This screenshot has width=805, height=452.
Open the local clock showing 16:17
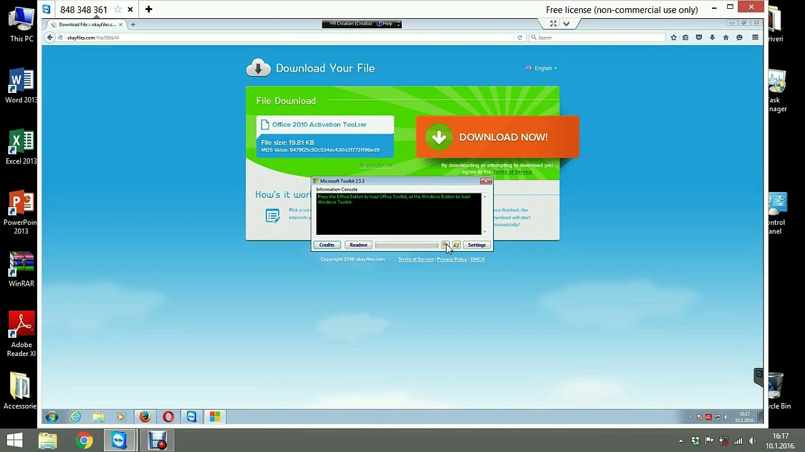780,441
